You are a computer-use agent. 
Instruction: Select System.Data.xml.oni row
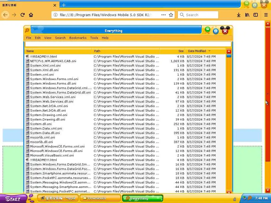(125, 128)
